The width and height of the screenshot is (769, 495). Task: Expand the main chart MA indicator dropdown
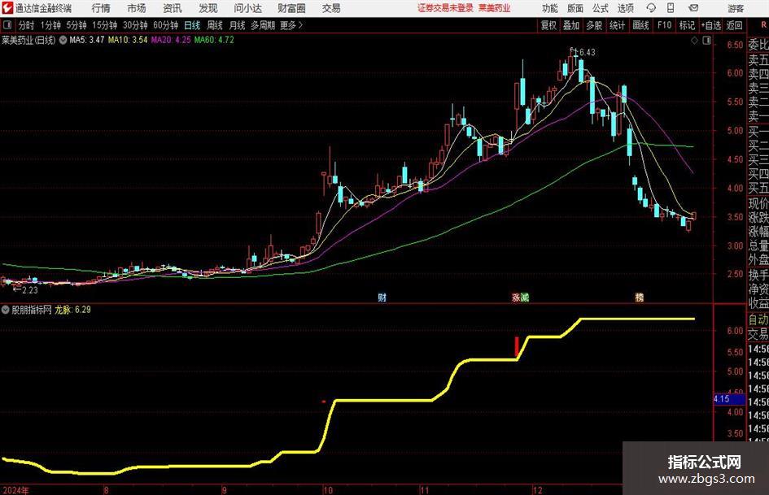click(63, 40)
